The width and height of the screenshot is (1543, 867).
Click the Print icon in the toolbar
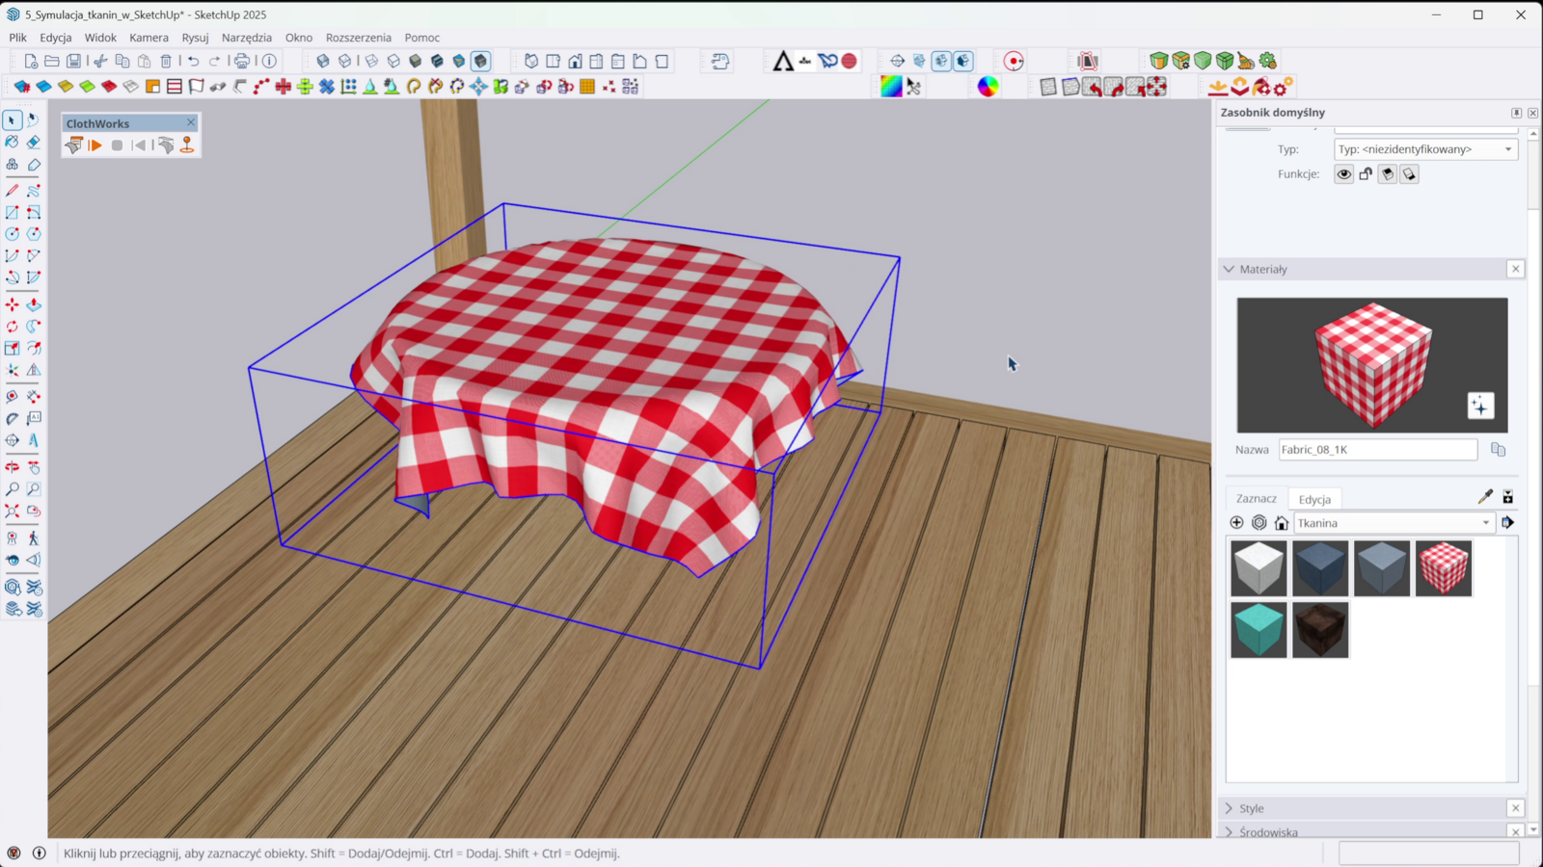coord(242,61)
